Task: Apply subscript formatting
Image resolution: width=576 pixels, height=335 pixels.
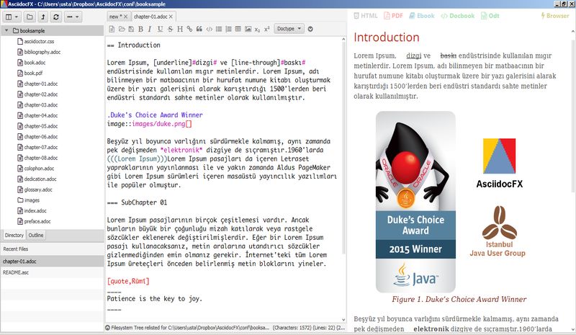Action: [x=257, y=29]
